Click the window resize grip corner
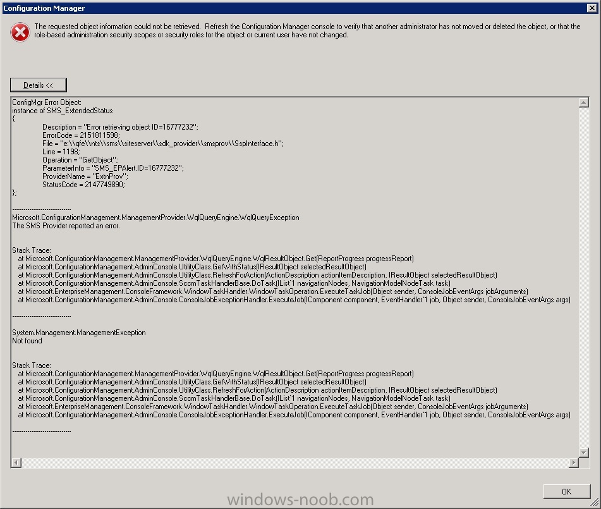 coord(595,503)
